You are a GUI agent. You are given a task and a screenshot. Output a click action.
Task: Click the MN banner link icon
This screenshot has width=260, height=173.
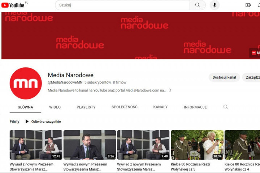[x=255, y=53]
